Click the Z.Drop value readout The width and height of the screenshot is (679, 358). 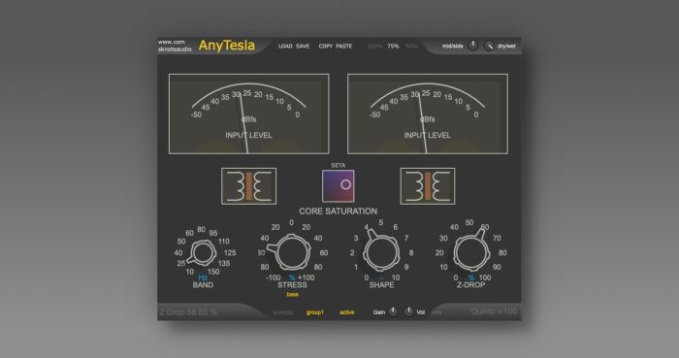coord(188,312)
